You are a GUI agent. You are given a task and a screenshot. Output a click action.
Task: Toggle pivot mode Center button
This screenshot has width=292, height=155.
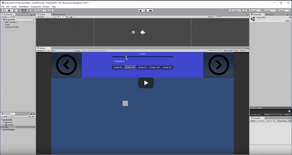pos(39,11)
